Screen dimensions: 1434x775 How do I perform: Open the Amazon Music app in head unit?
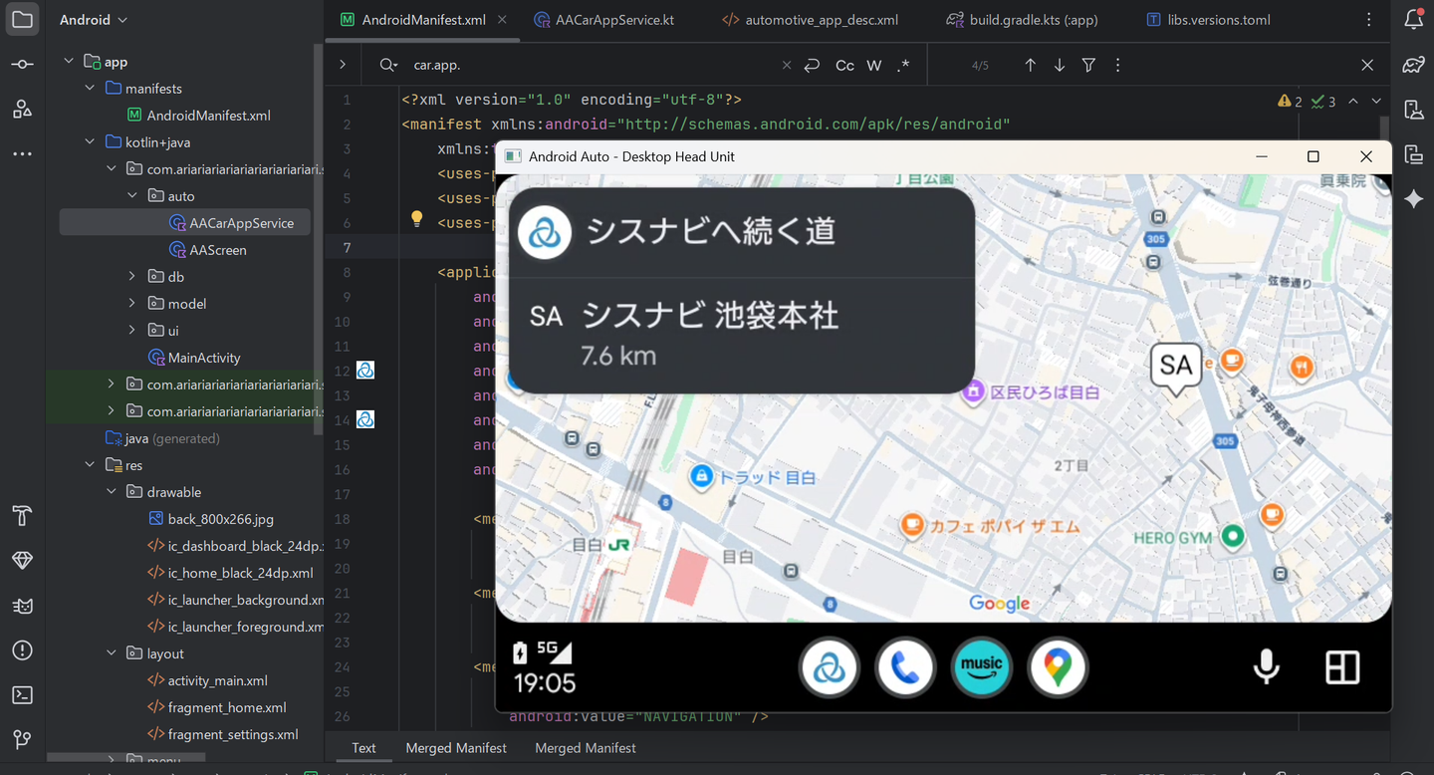click(x=981, y=667)
